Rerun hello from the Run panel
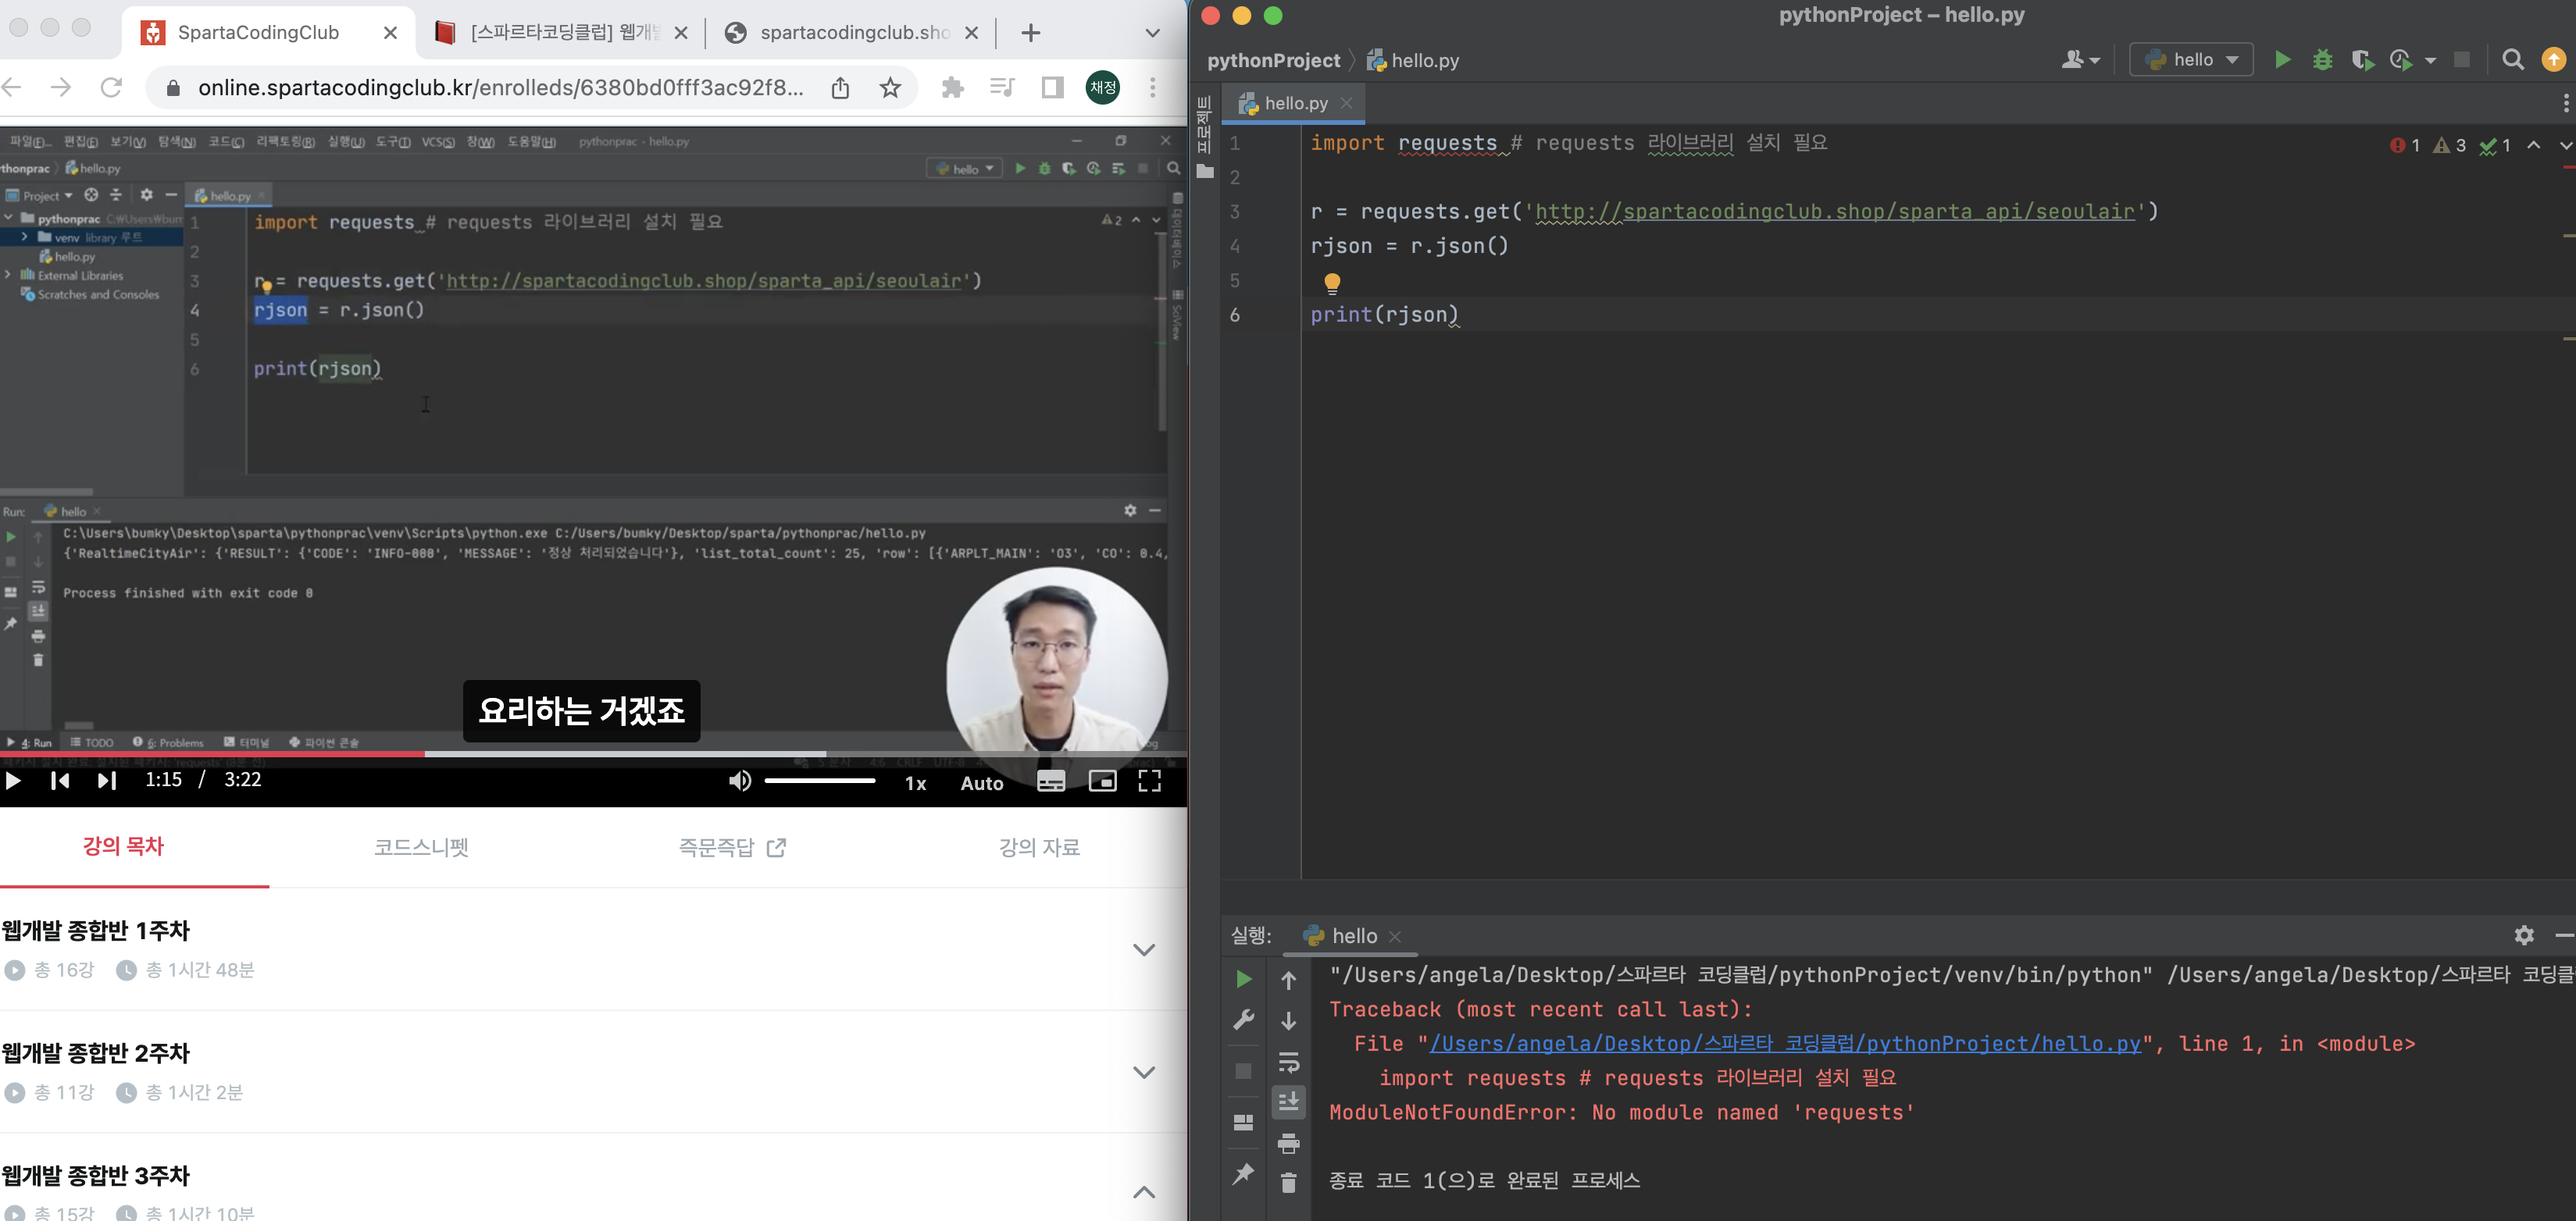Screen dimensions: 2576x1221 click(x=1243, y=979)
